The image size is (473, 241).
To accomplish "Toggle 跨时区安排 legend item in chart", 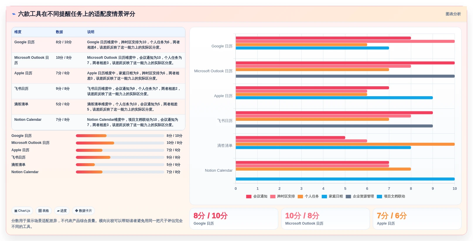I will pyautogui.click(x=283, y=197).
